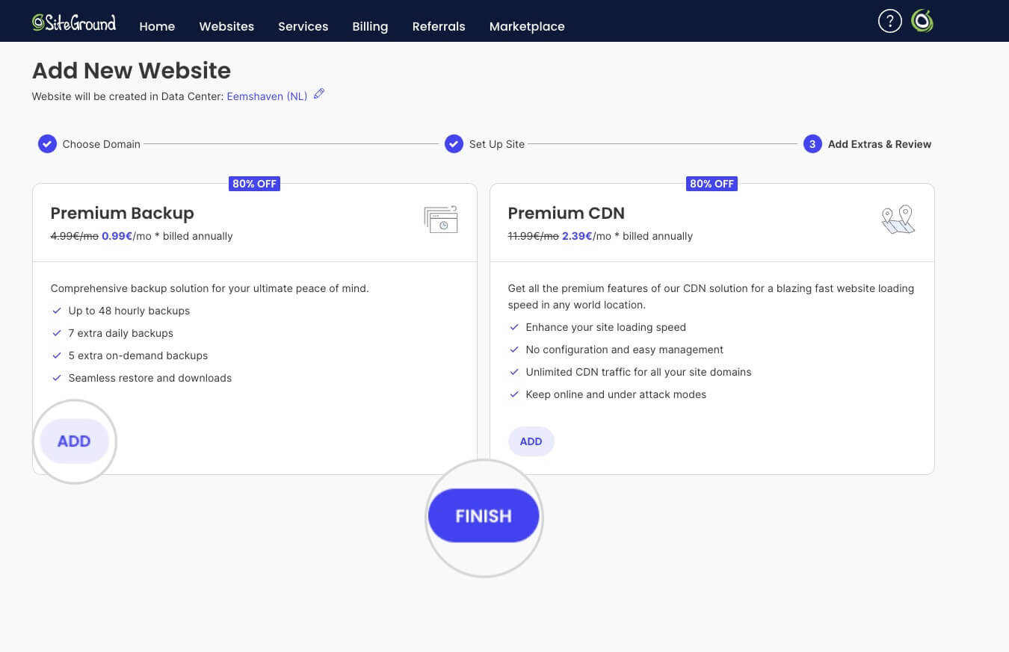
Task: Click the Add Extras & Review step label
Action: click(x=880, y=144)
